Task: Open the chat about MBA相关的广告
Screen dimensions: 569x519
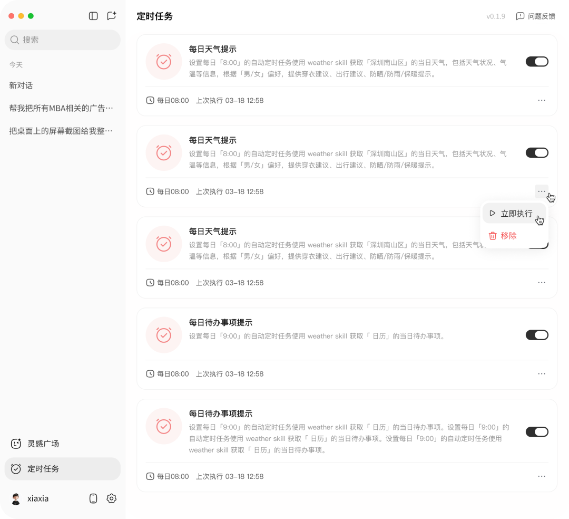Action: click(62, 108)
